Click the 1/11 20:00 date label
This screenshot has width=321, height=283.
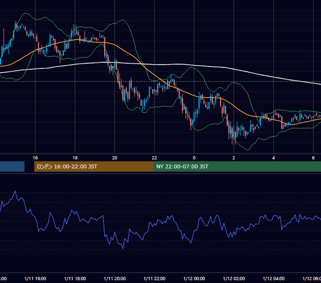click(115, 278)
